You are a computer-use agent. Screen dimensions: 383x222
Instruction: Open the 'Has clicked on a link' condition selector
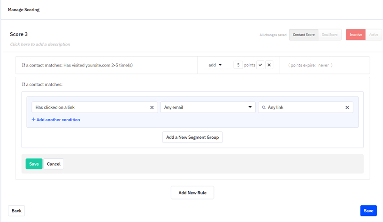point(90,107)
